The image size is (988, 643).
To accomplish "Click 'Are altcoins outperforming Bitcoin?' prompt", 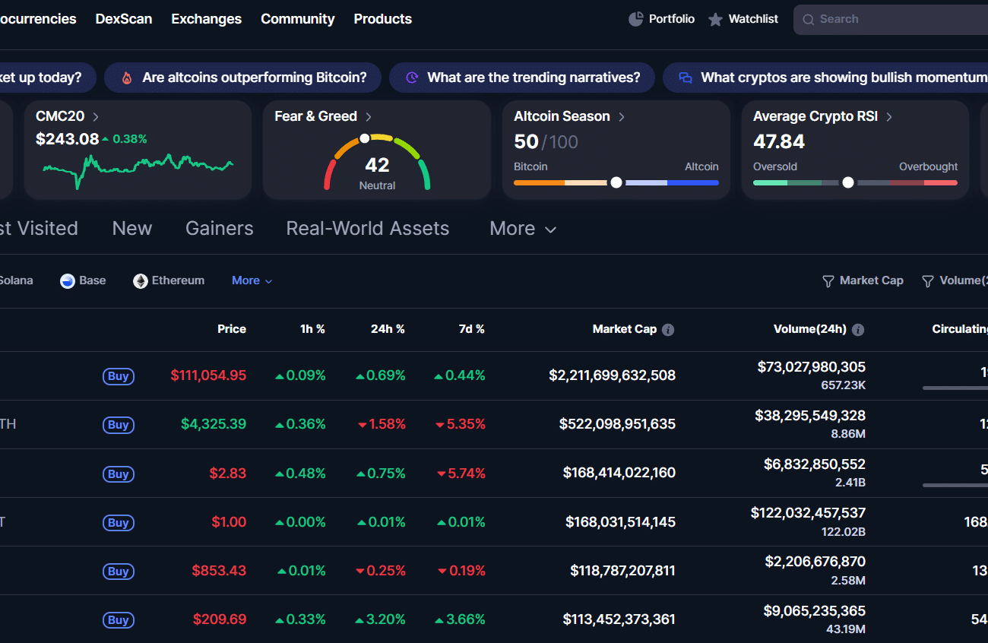I will pos(242,78).
